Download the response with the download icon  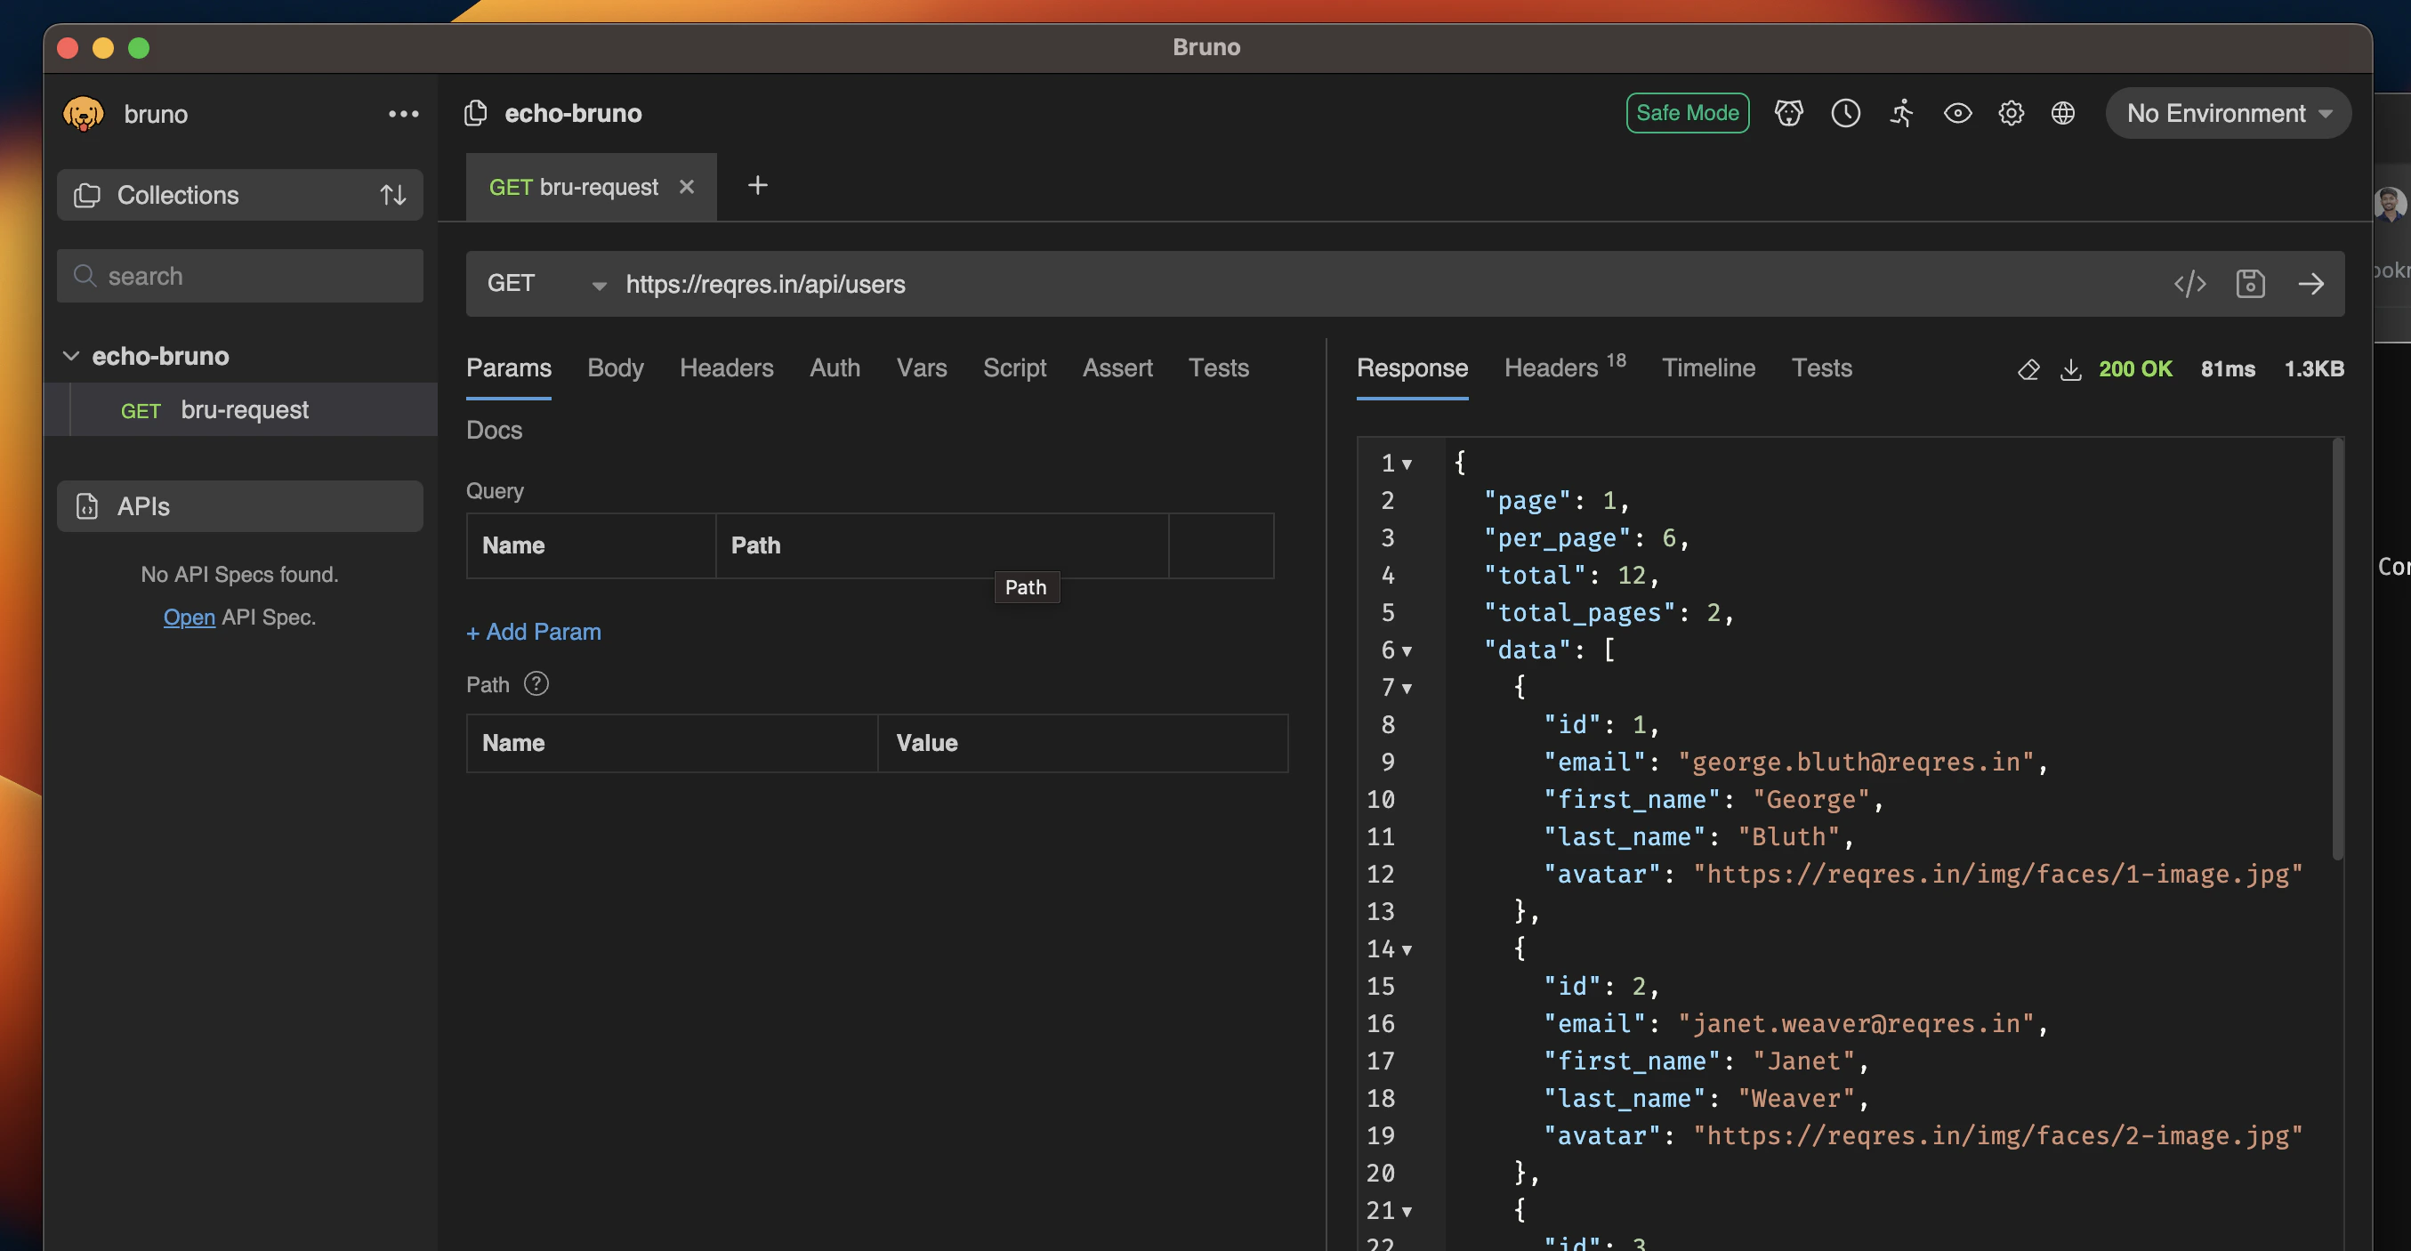coord(2070,369)
